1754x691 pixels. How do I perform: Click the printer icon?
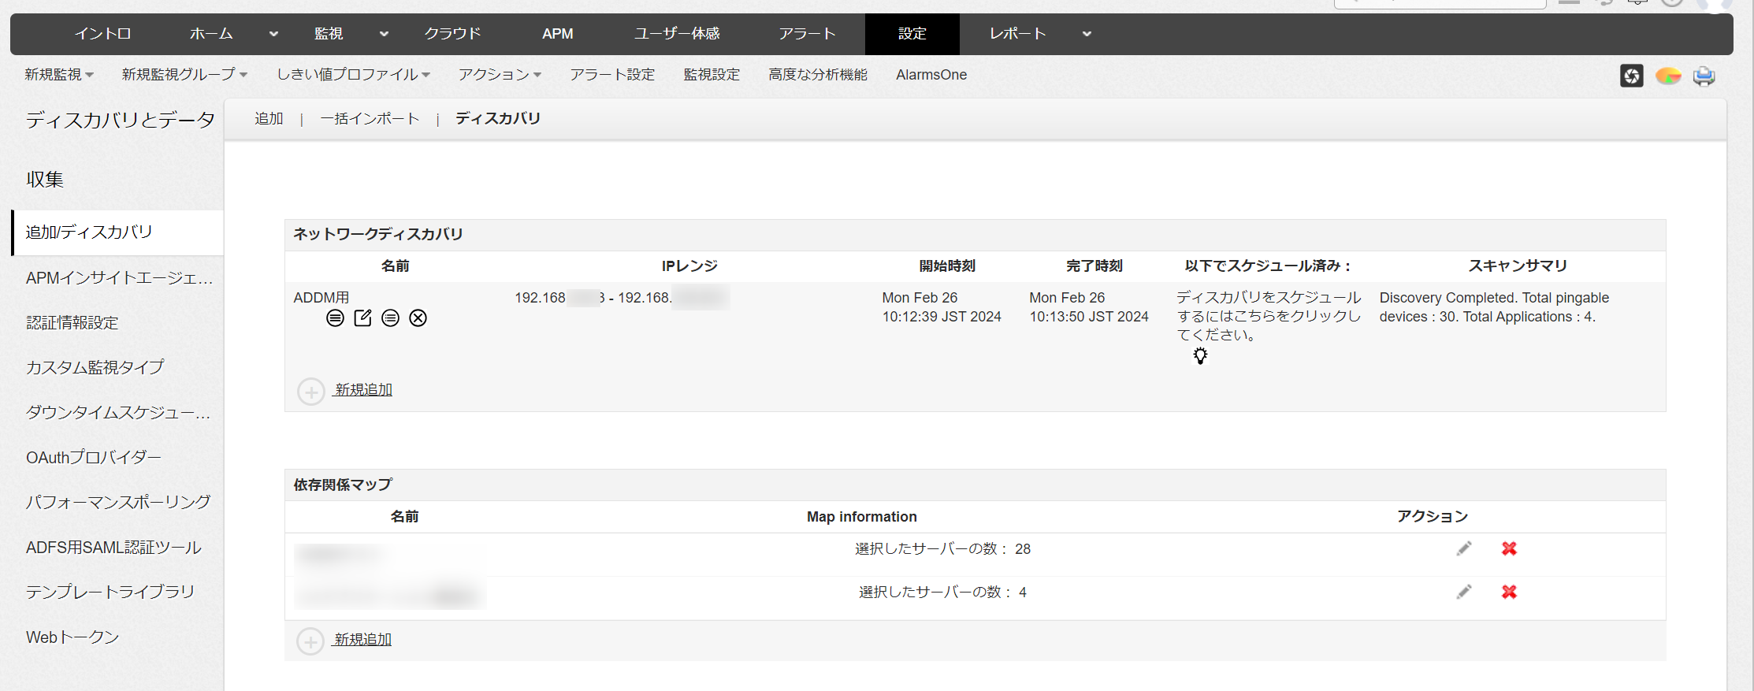(1704, 76)
